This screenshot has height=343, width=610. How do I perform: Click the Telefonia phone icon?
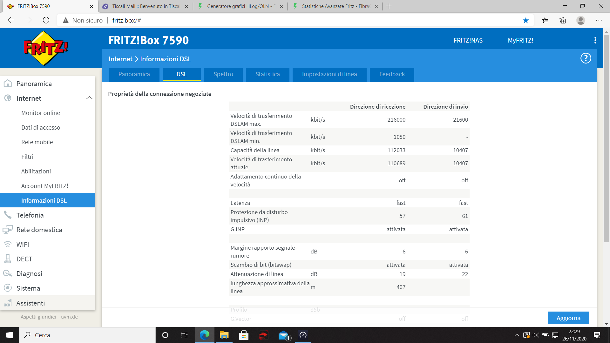[8, 215]
